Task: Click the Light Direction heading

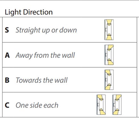Action: (29, 12)
